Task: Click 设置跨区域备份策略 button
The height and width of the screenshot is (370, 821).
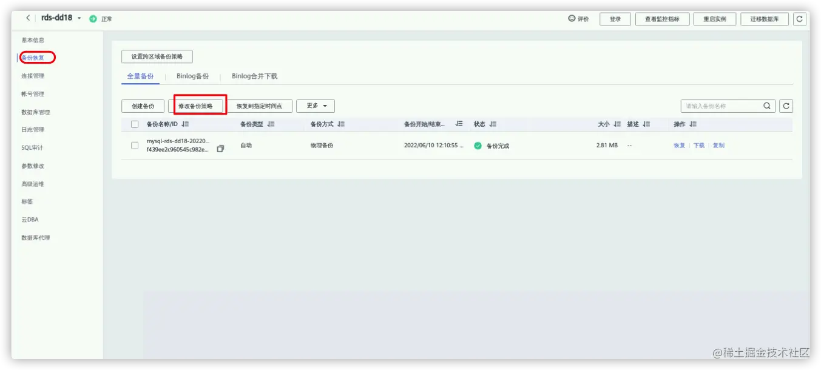Action: (157, 56)
